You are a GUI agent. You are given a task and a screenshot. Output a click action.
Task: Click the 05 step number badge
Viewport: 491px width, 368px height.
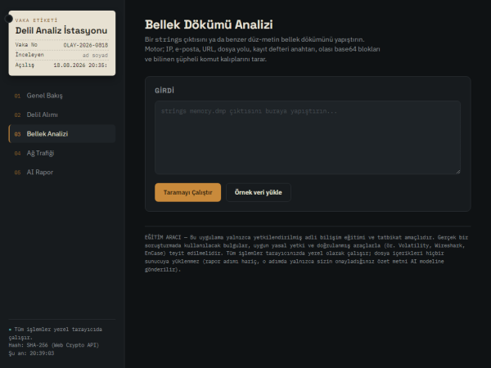17,173
